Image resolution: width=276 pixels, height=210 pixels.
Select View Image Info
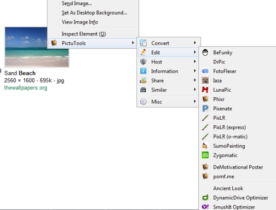point(80,22)
